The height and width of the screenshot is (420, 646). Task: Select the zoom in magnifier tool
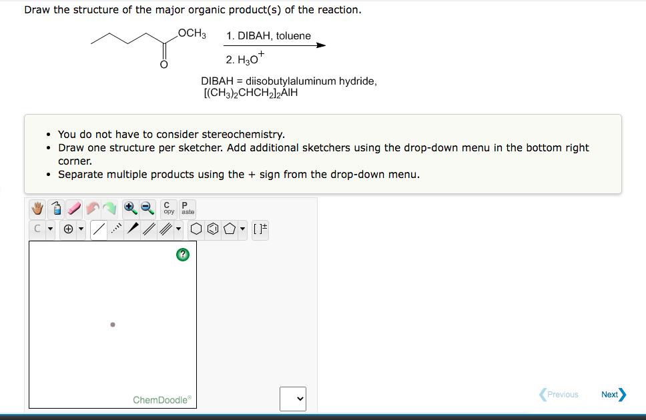coord(130,208)
